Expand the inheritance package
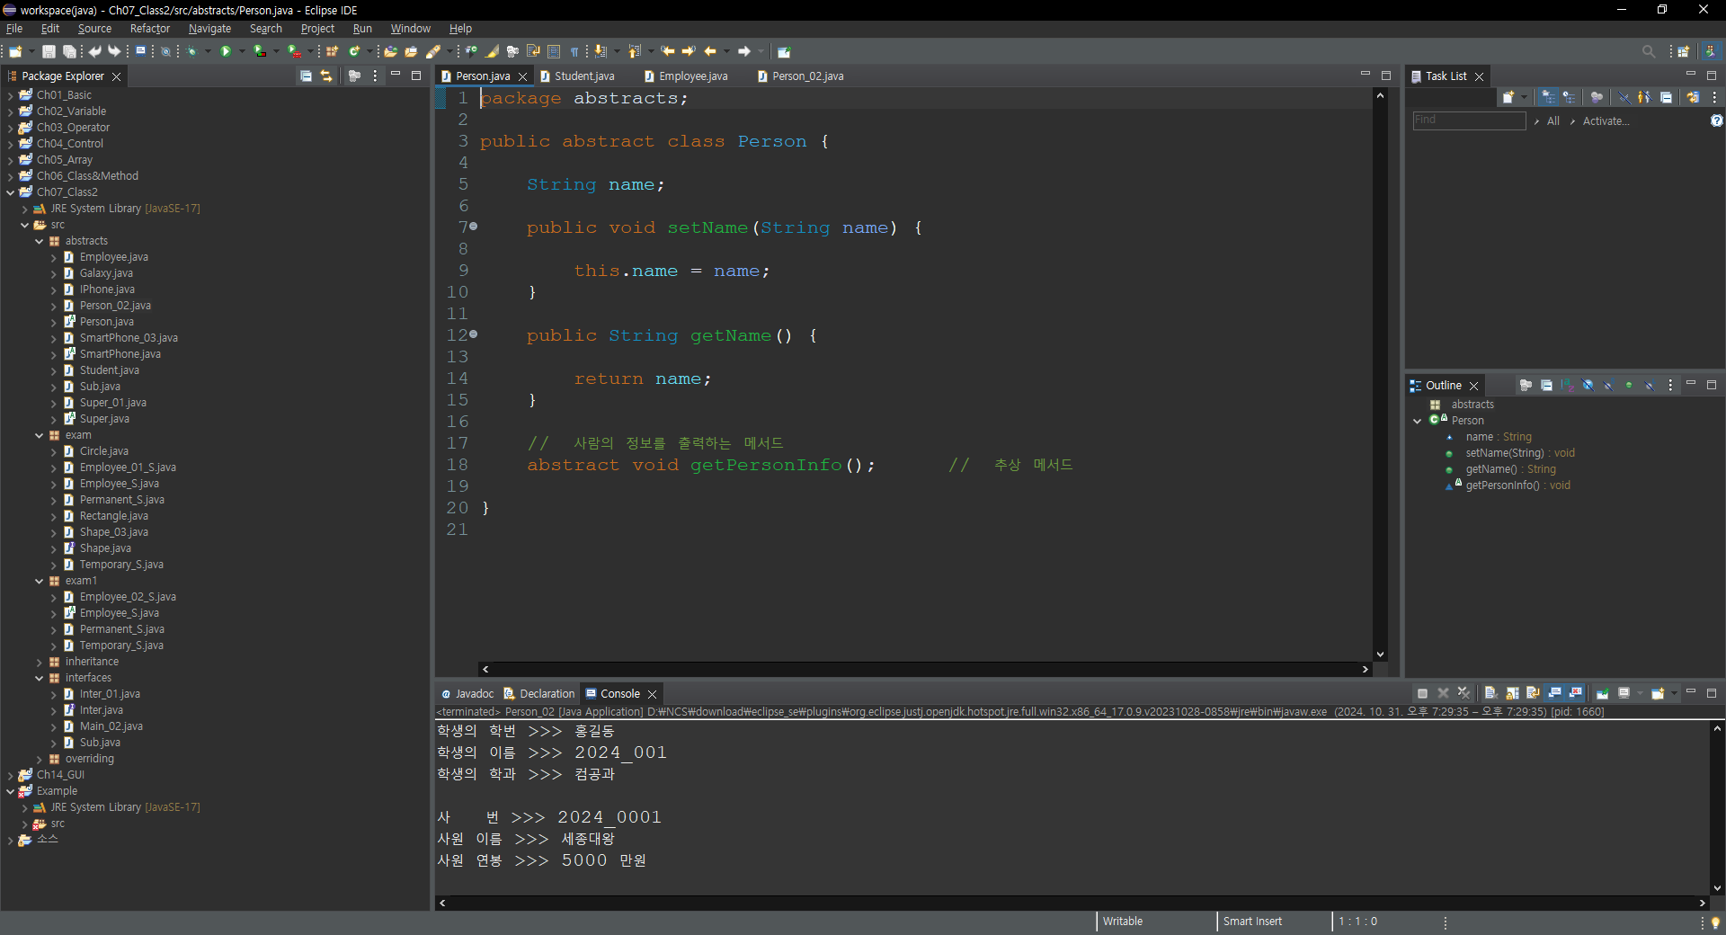The image size is (1726, 935). coord(39,662)
